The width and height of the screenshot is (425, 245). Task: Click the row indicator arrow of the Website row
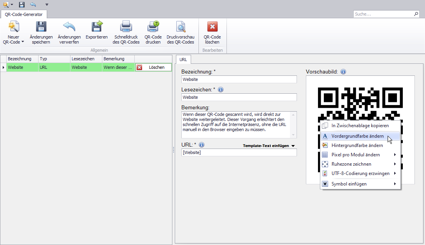tap(3, 67)
